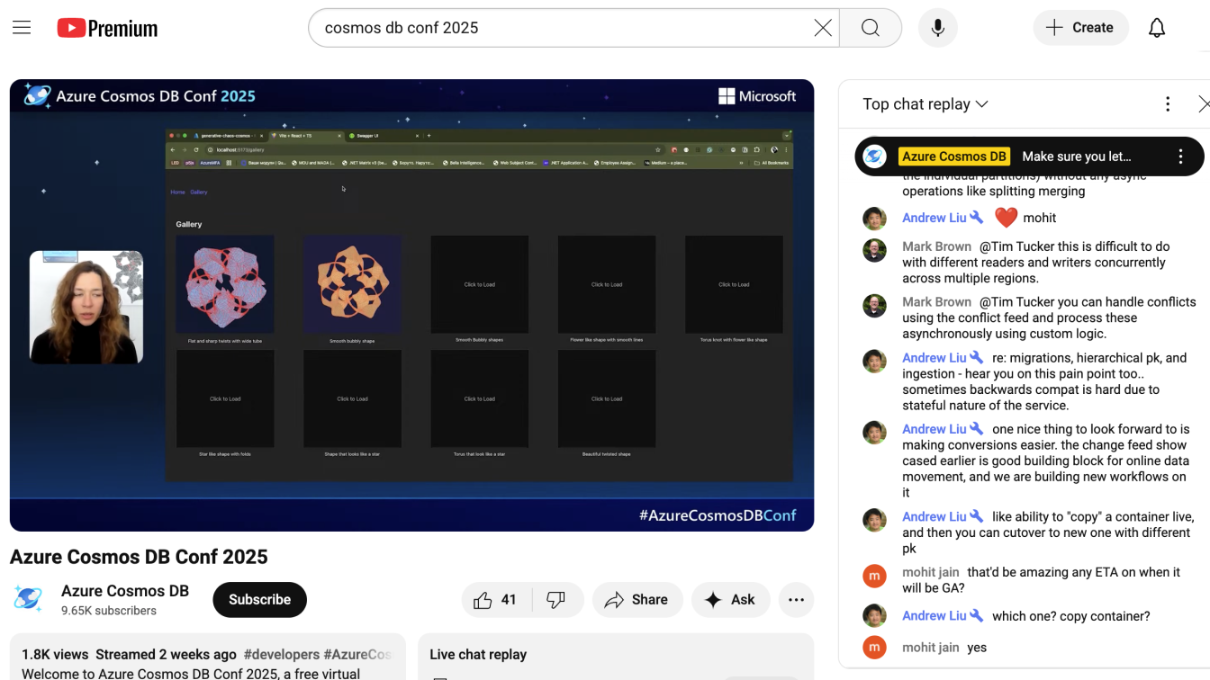Image resolution: width=1210 pixels, height=680 pixels.
Task: Open the pinned Azure Cosmos DB message menu
Action: (x=1180, y=156)
